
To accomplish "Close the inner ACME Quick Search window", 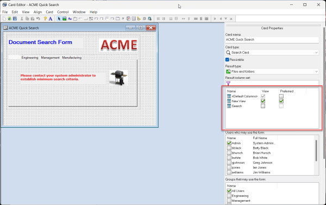I will pyautogui.click(x=151, y=28).
